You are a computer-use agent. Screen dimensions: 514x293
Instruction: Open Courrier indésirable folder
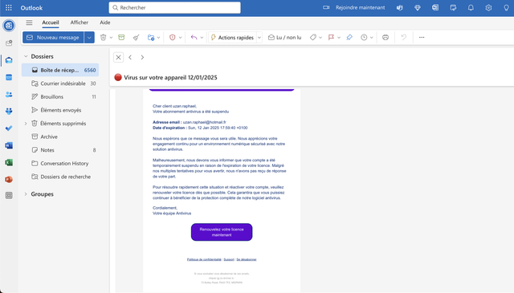tap(60, 83)
